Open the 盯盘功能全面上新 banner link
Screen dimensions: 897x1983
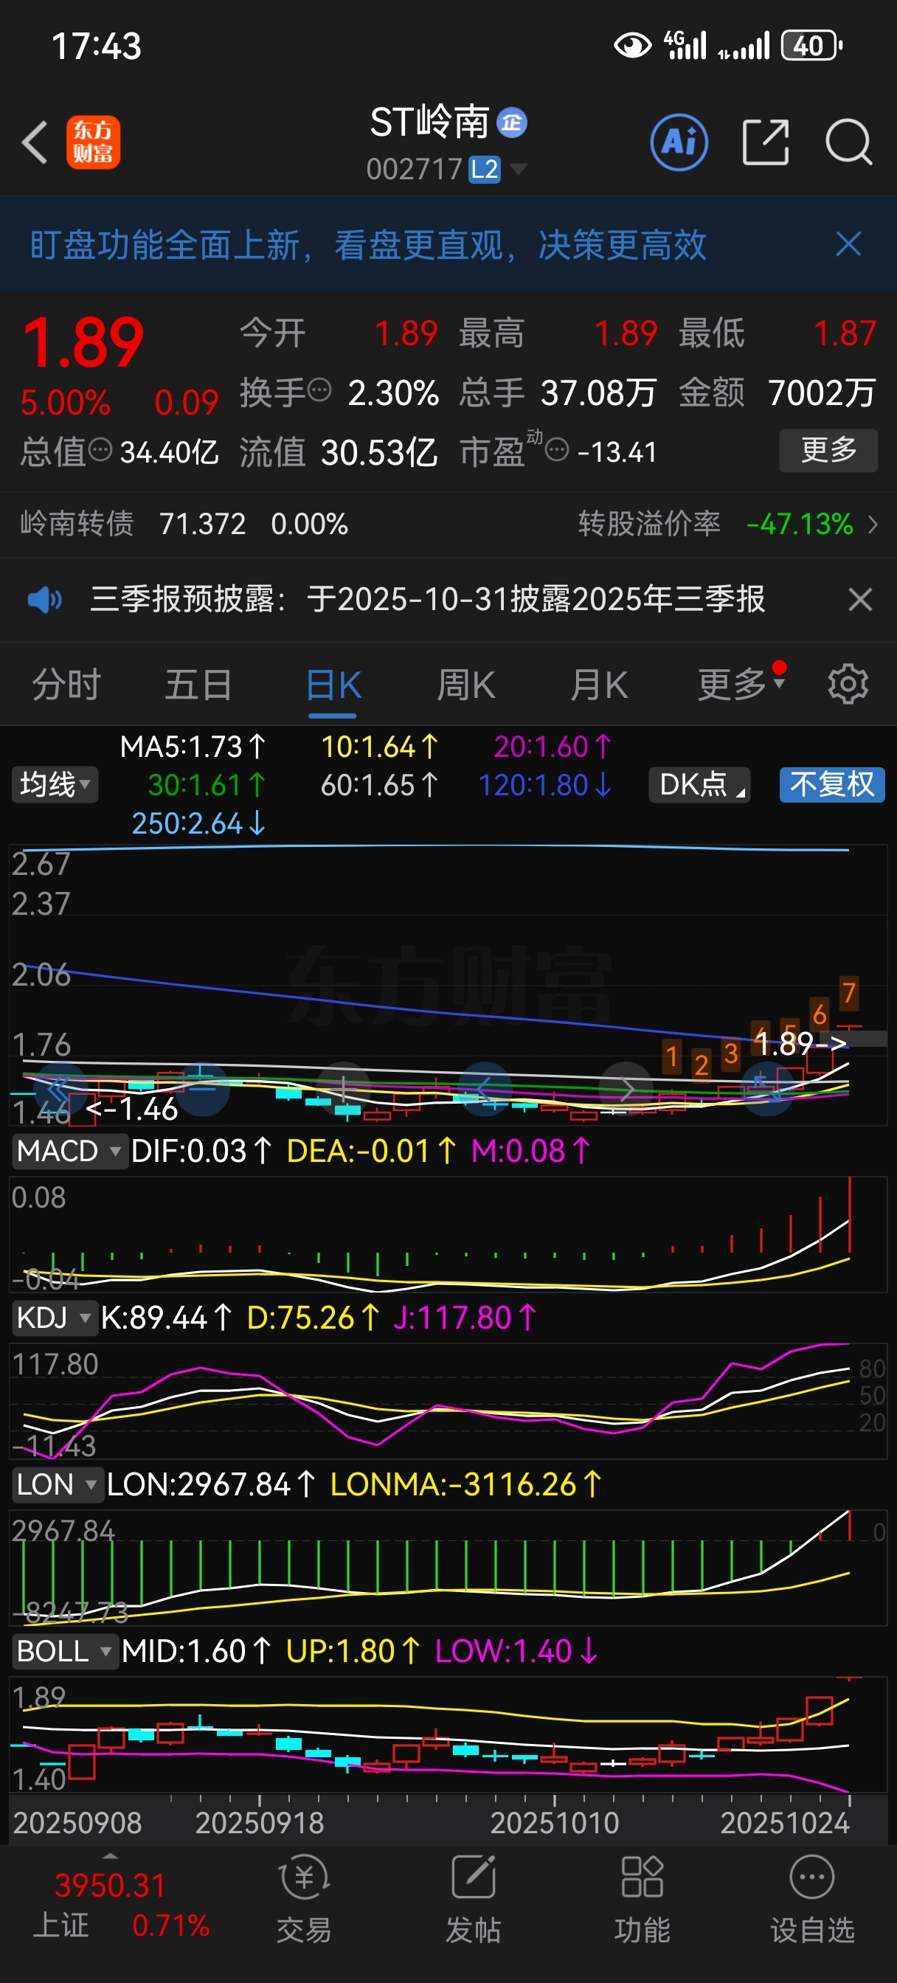[368, 245]
